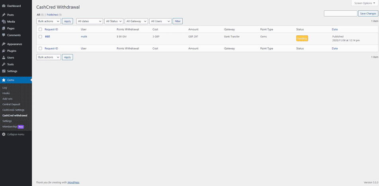Click the 2020/11/06 at 12:14 pm date
379x186 pixels.
346,40
